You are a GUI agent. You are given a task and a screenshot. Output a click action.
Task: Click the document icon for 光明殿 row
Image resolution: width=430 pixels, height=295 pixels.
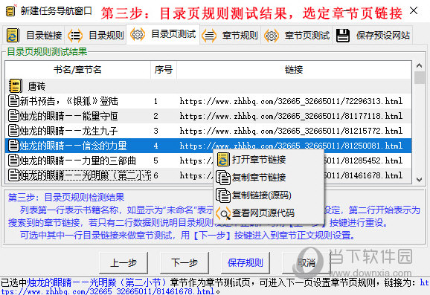[x=13, y=175]
